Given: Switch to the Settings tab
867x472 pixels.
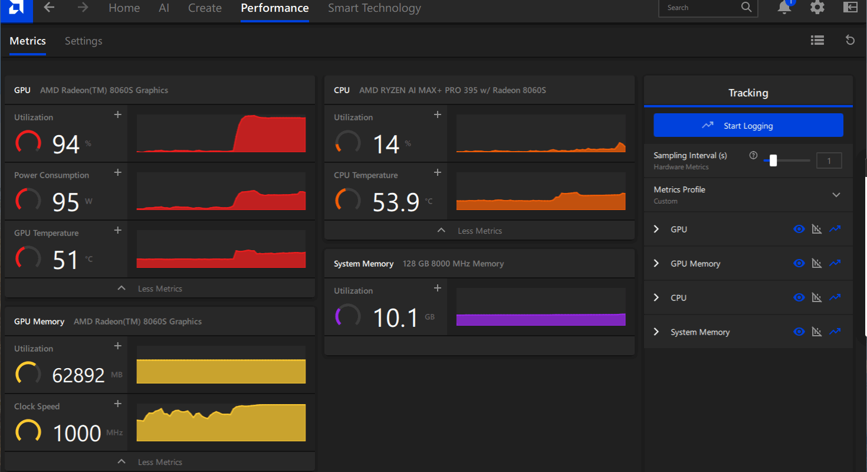Looking at the screenshot, I should coord(83,41).
